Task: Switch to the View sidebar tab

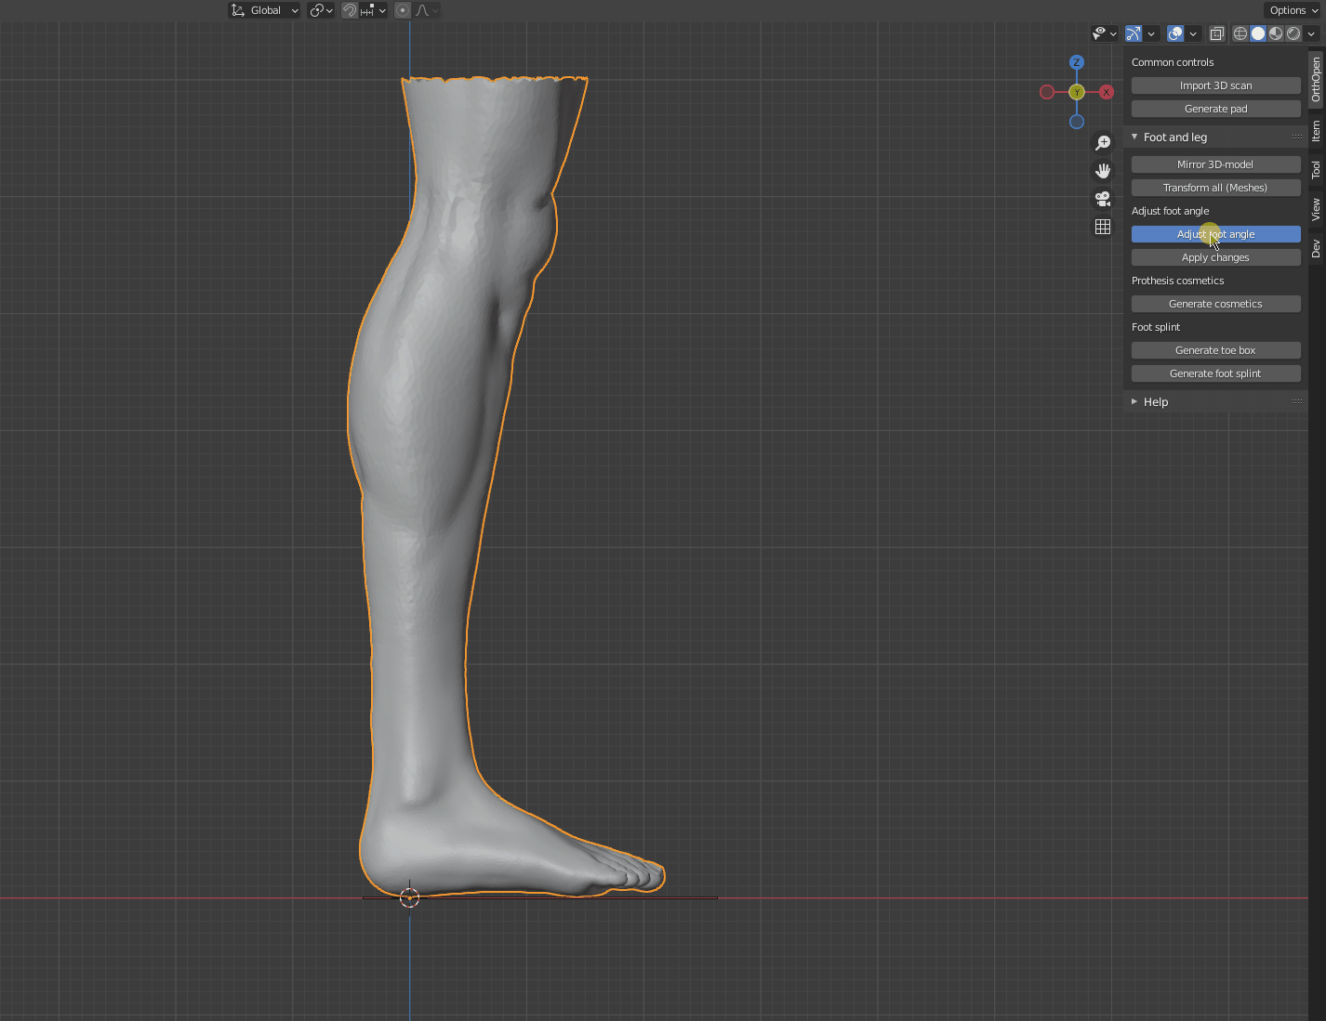Action: click(x=1316, y=209)
